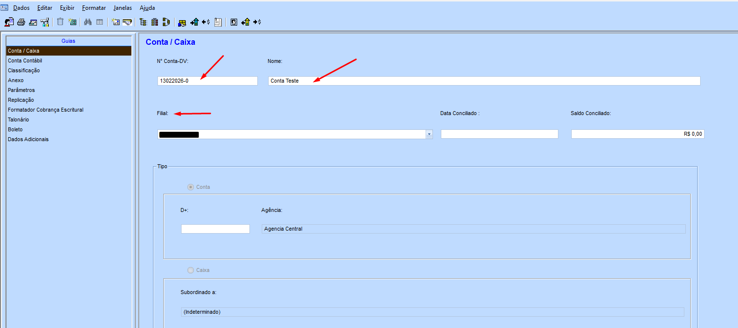
Task: Click the rightmost arrow dollar sign icon
Action: [257, 22]
